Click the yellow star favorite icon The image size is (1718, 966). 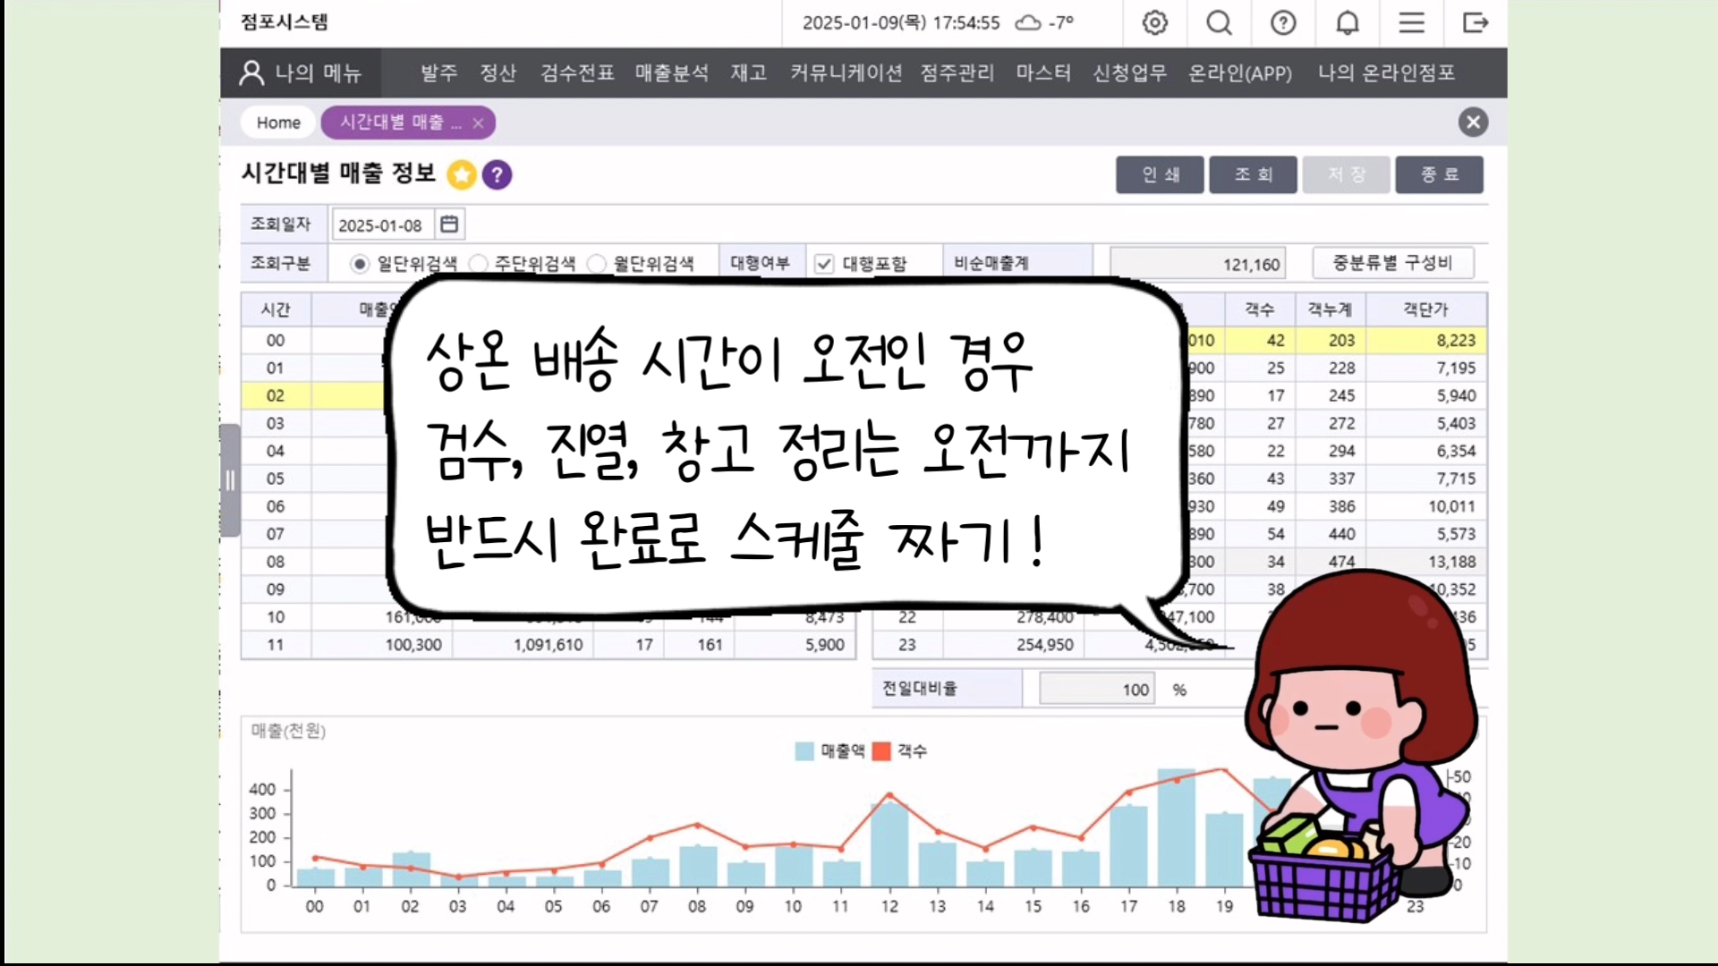click(462, 174)
